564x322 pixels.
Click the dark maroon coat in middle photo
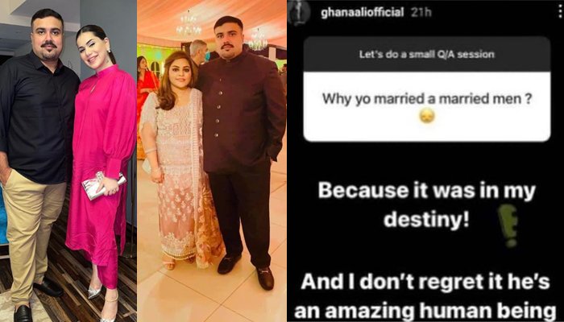tap(241, 108)
